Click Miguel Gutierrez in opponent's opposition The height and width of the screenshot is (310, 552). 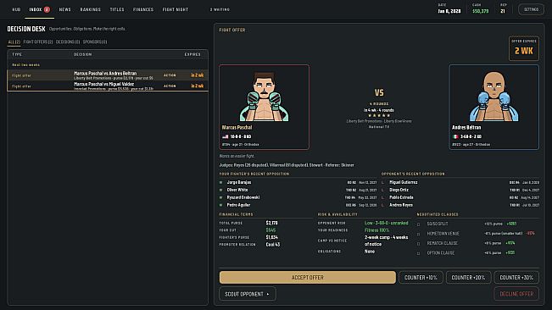click(x=404, y=182)
